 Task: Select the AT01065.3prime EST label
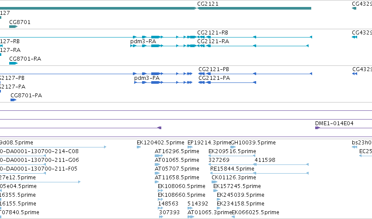coord(210,212)
